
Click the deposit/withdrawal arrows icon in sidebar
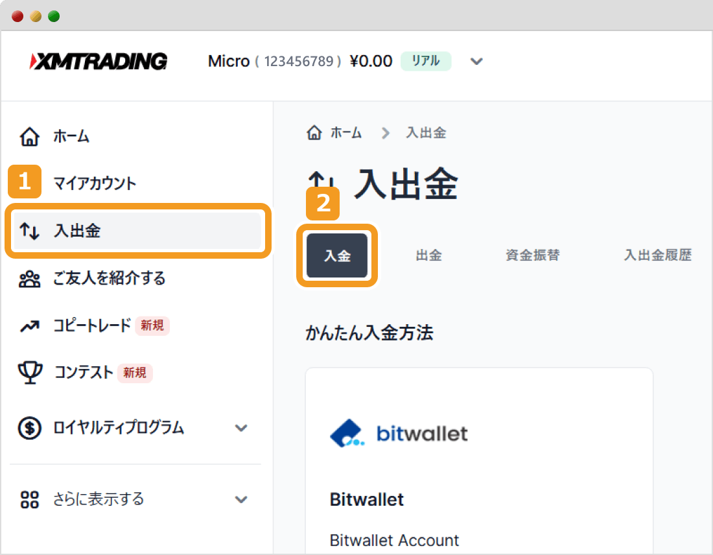point(30,231)
